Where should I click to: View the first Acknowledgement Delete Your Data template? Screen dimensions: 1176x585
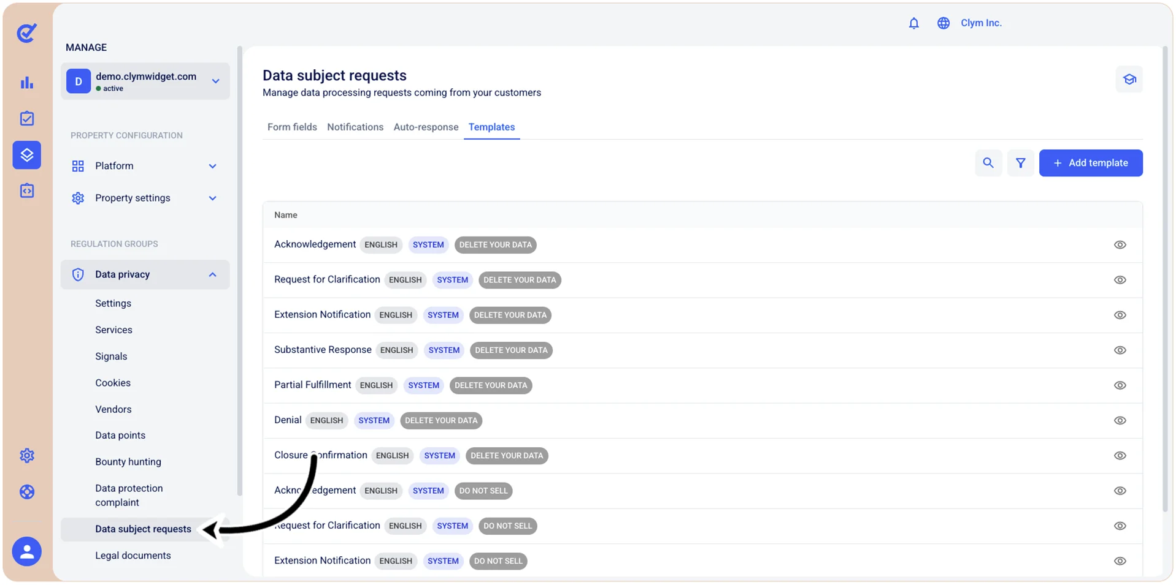click(x=1120, y=244)
